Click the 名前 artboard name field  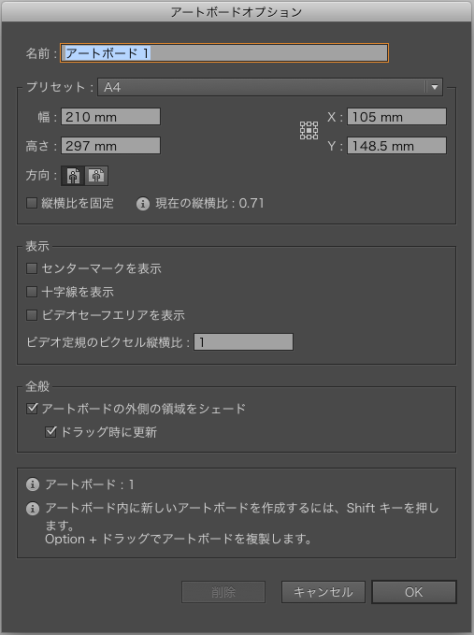click(224, 53)
